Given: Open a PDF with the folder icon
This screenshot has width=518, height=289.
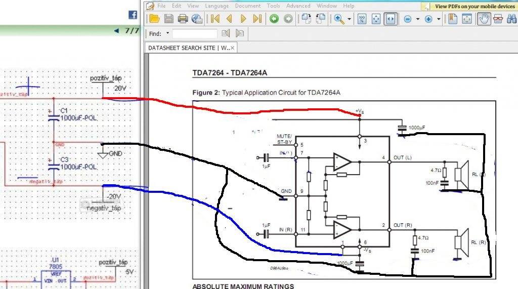Looking at the screenshot, I should click(154, 19).
